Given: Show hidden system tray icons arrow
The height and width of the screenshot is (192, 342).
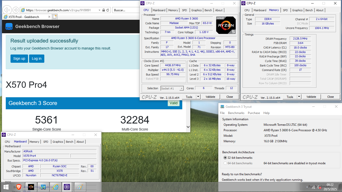Looking at the screenshot, I should (x=307, y=187).
